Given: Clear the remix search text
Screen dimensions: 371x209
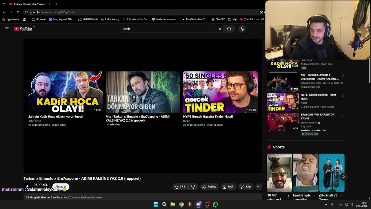Looking at the screenshot, I should tap(220, 29).
